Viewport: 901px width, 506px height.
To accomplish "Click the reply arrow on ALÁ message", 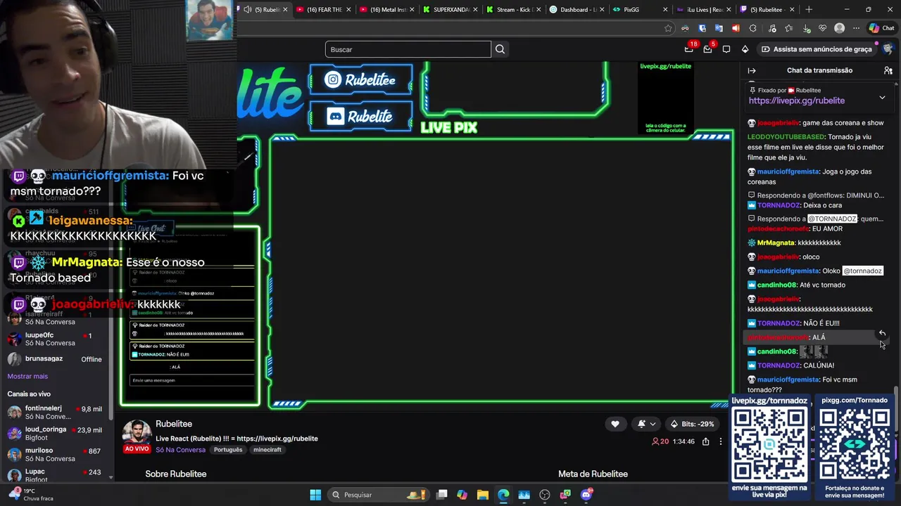I will [882, 333].
